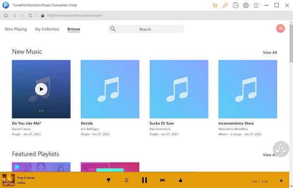Screen dimensions: 293x188
Task: Open the shopping cart purchase icon
Action: pos(215,5)
